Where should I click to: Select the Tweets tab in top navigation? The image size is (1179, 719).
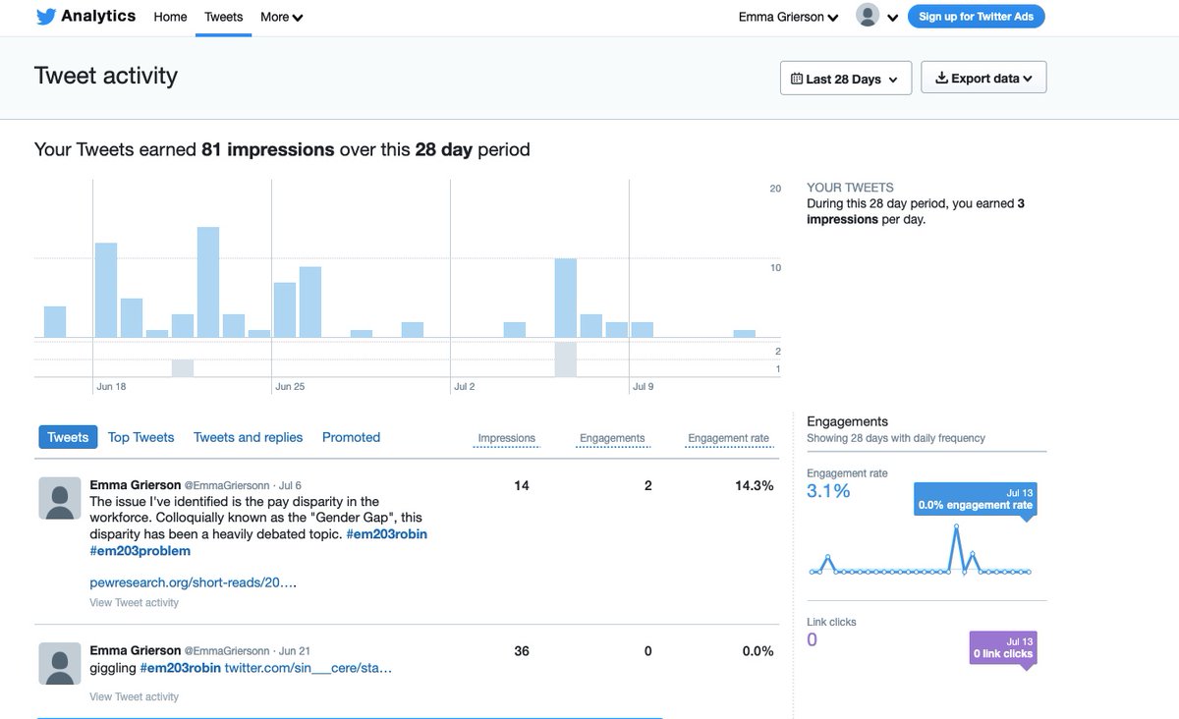click(x=224, y=17)
